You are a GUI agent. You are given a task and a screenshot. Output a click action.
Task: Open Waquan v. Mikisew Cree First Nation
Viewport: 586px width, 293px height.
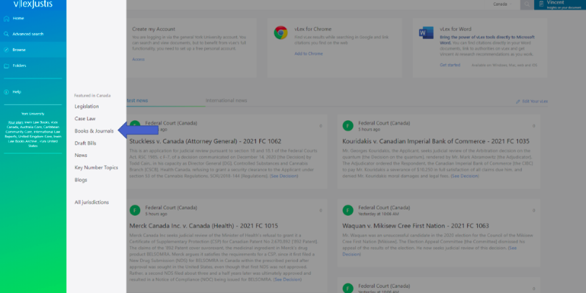click(x=416, y=226)
